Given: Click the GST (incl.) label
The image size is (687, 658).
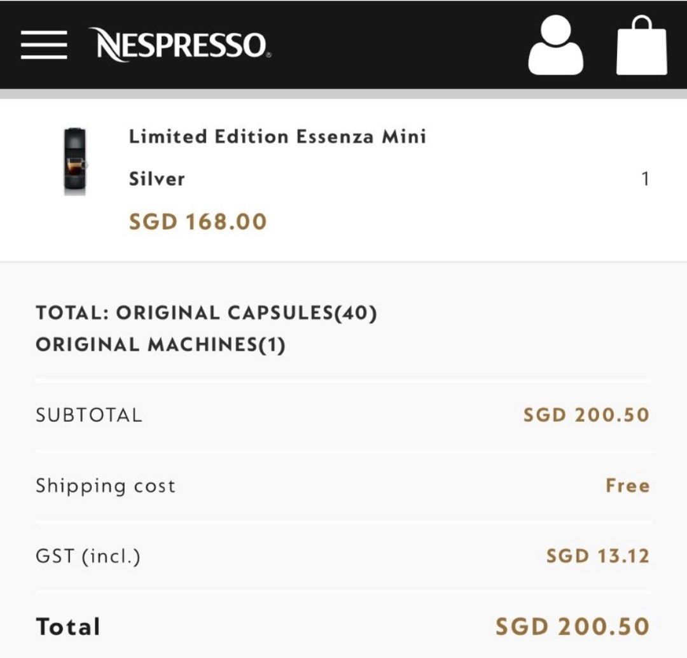Looking at the screenshot, I should pyautogui.click(x=85, y=555).
